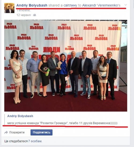This screenshot has width=134, height=147.
Task: Click the "мега успішна команда" caption start
Action: point(23,123)
